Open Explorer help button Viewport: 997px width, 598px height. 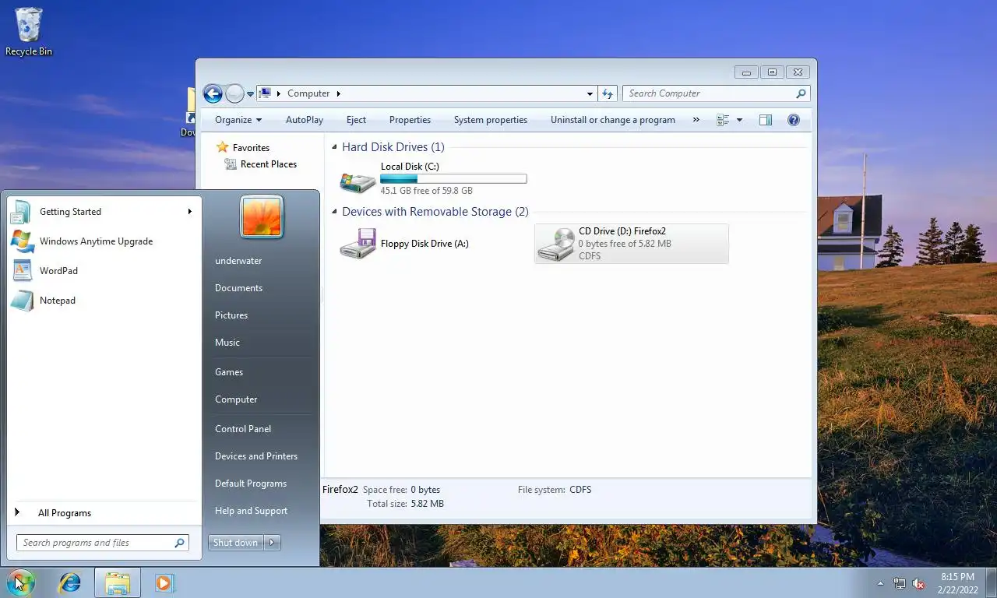[x=794, y=120]
